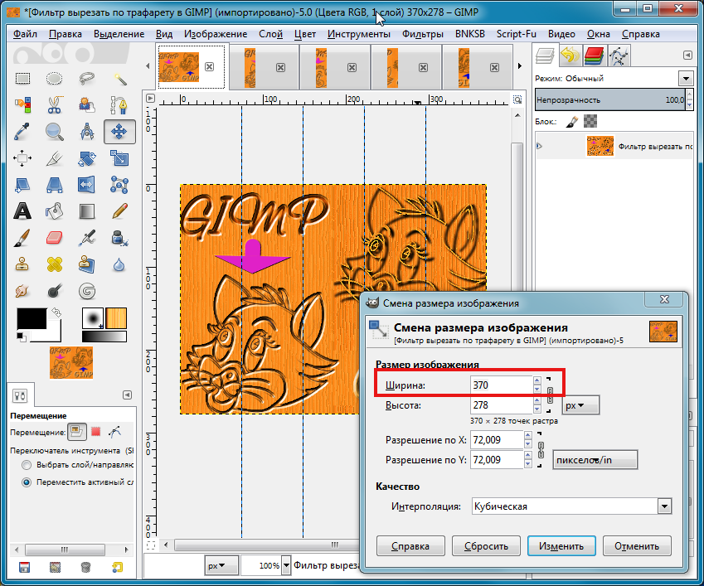Switch to the Channels dock tab
704x586 pixels.
coord(594,56)
